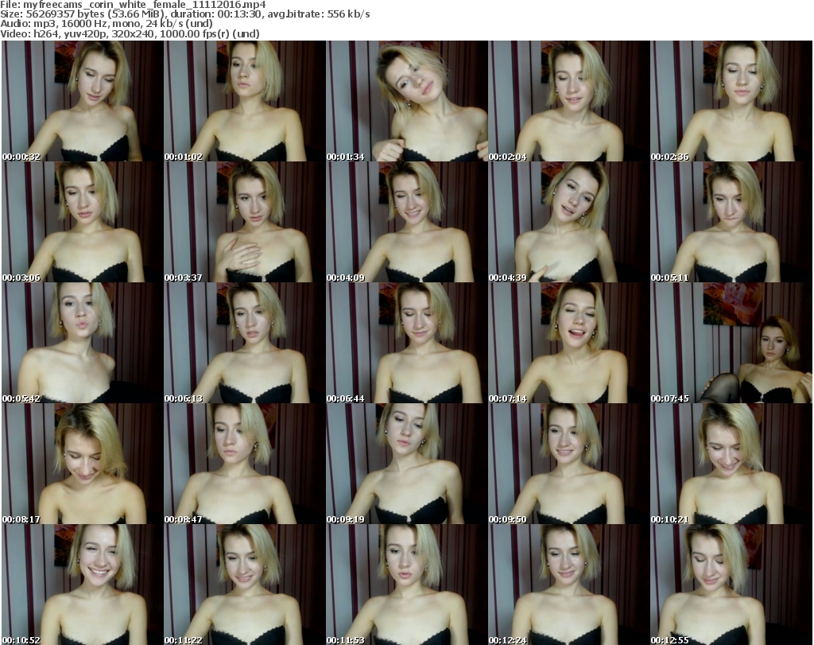
Task: Select the thumbnail timestamped 00:04:09
Action: [x=405, y=222]
